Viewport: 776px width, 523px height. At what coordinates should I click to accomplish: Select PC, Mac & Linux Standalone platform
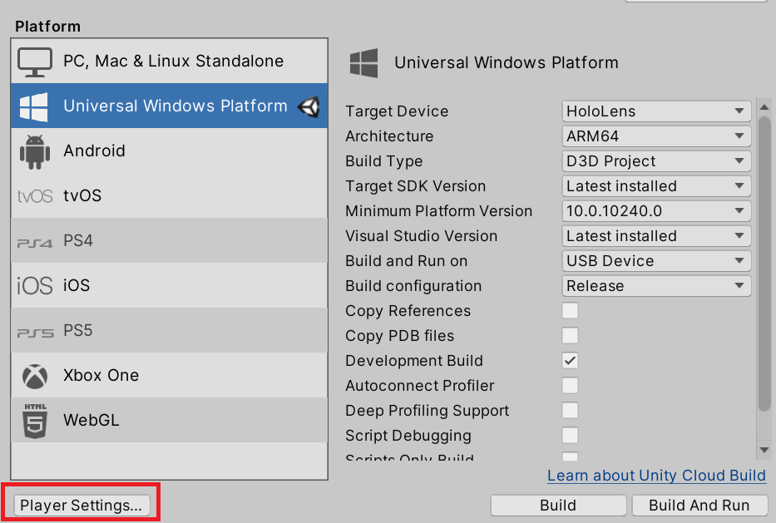(169, 61)
